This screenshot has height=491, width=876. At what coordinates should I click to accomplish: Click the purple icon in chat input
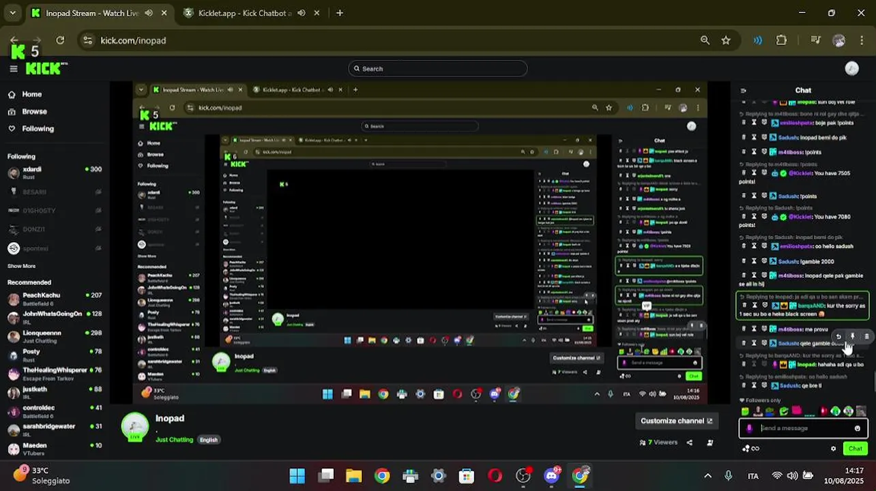click(749, 428)
